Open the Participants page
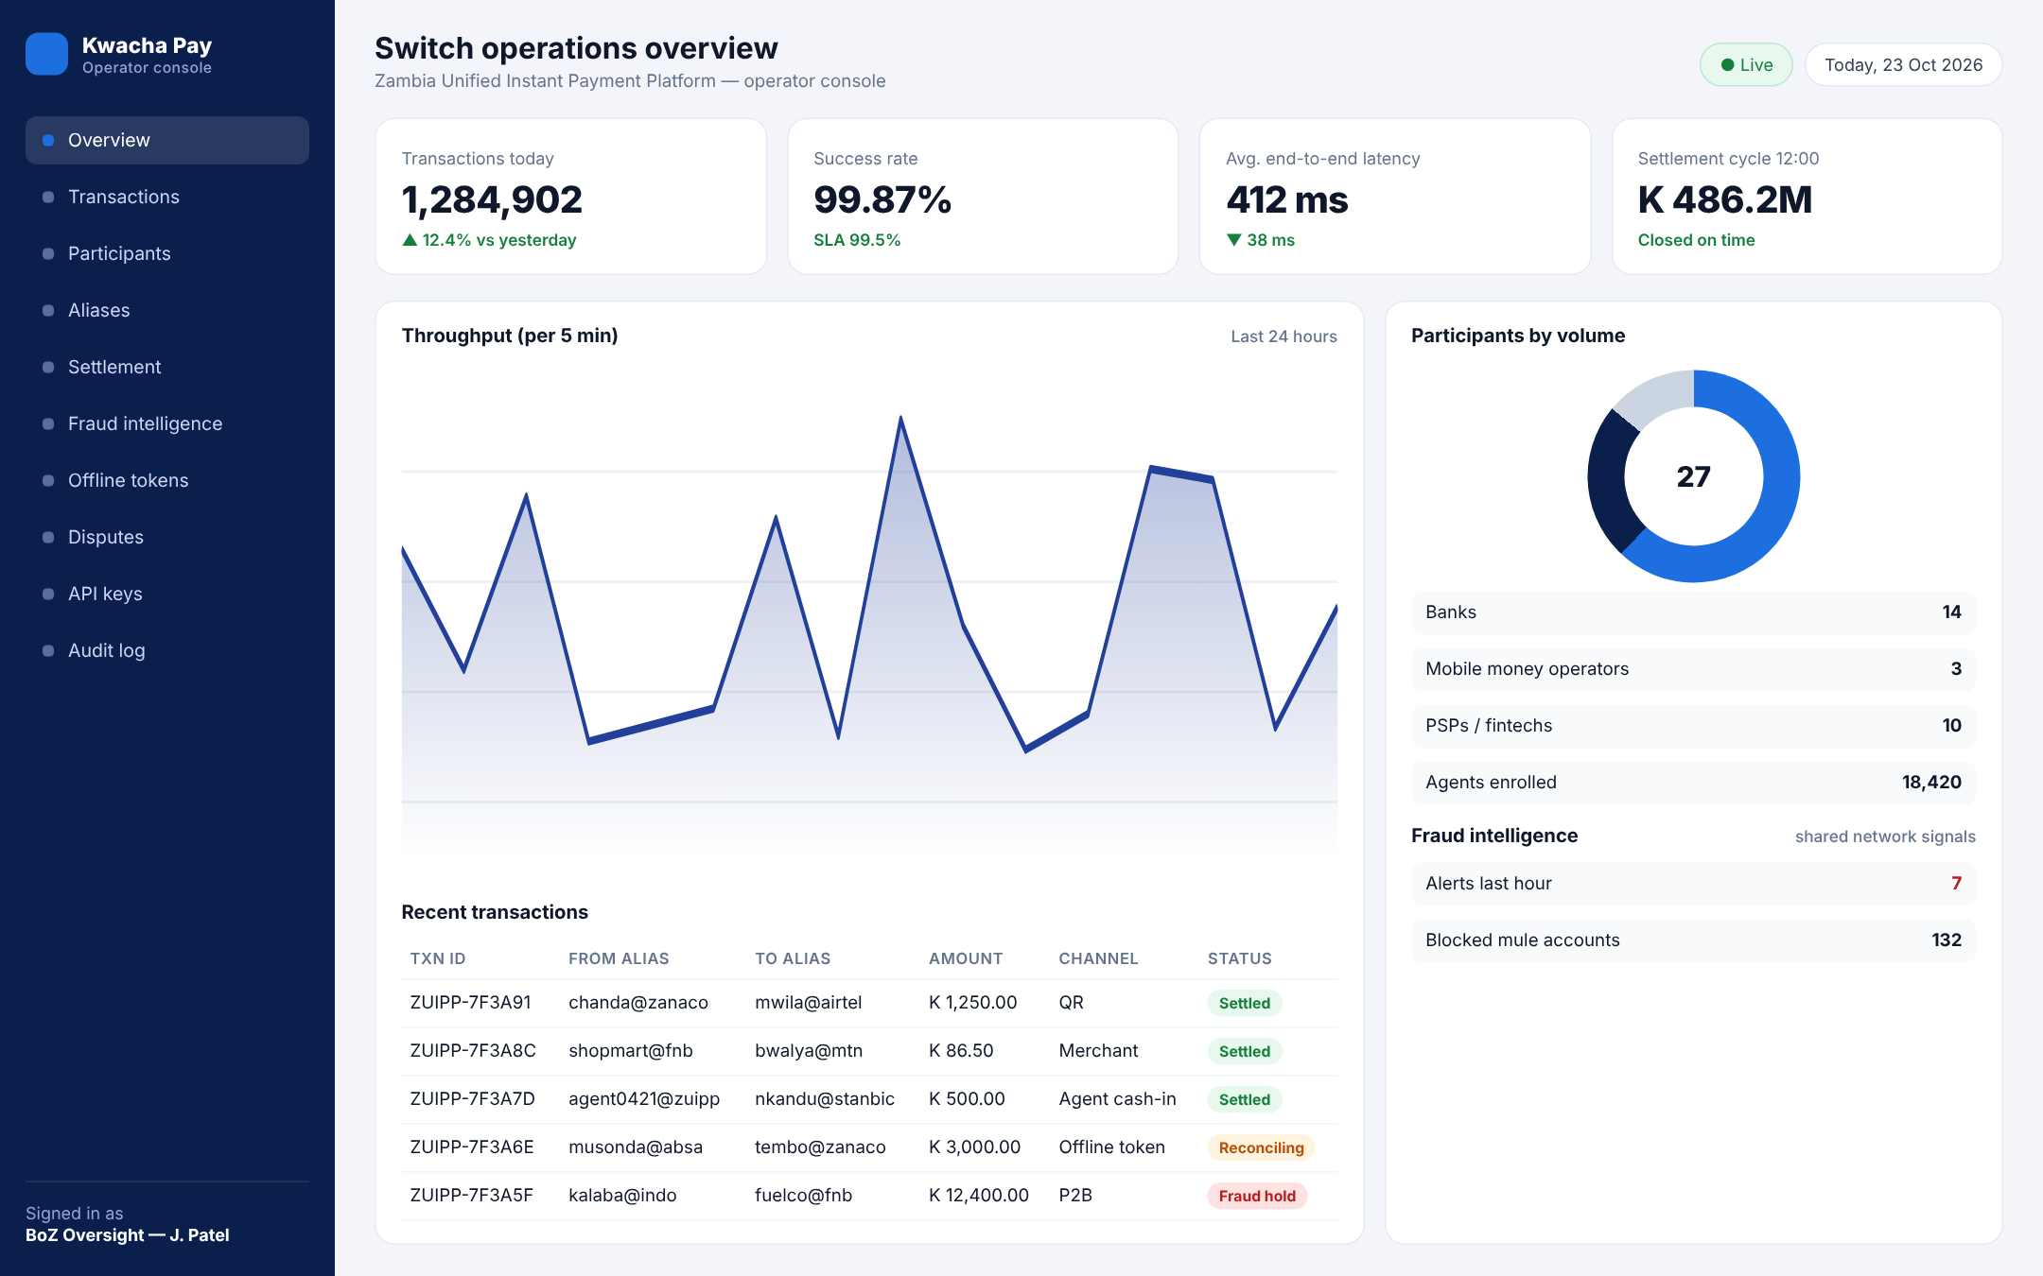Image resolution: width=2043 pixels, height=1276 pixels. tap(167, 253)
